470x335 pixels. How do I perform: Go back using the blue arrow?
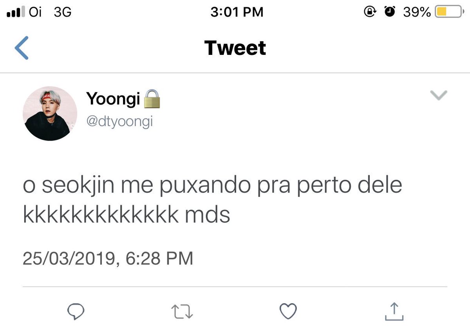pos(22,48)
